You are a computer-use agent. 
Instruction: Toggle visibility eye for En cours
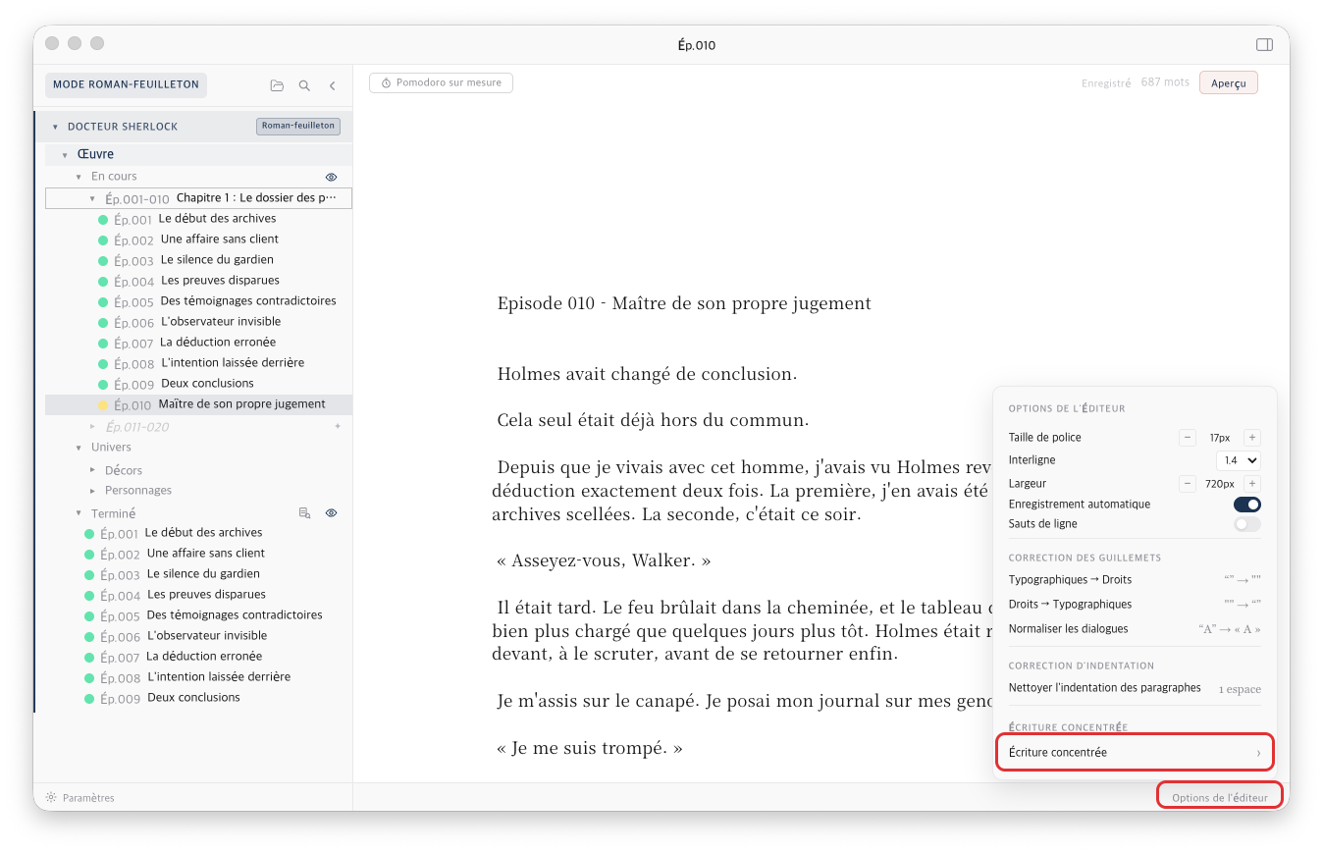pos(331,178)
